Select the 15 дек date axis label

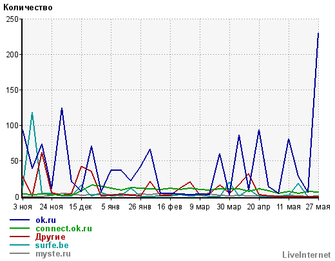tap(81, 207)
